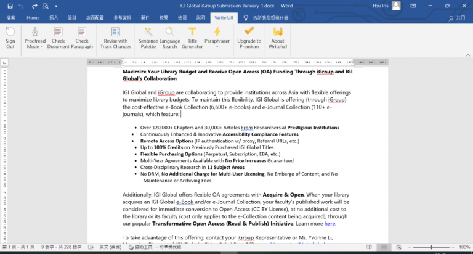Click the document title heading text
This screenshot has height=254, width=473.
click(237, 75)
